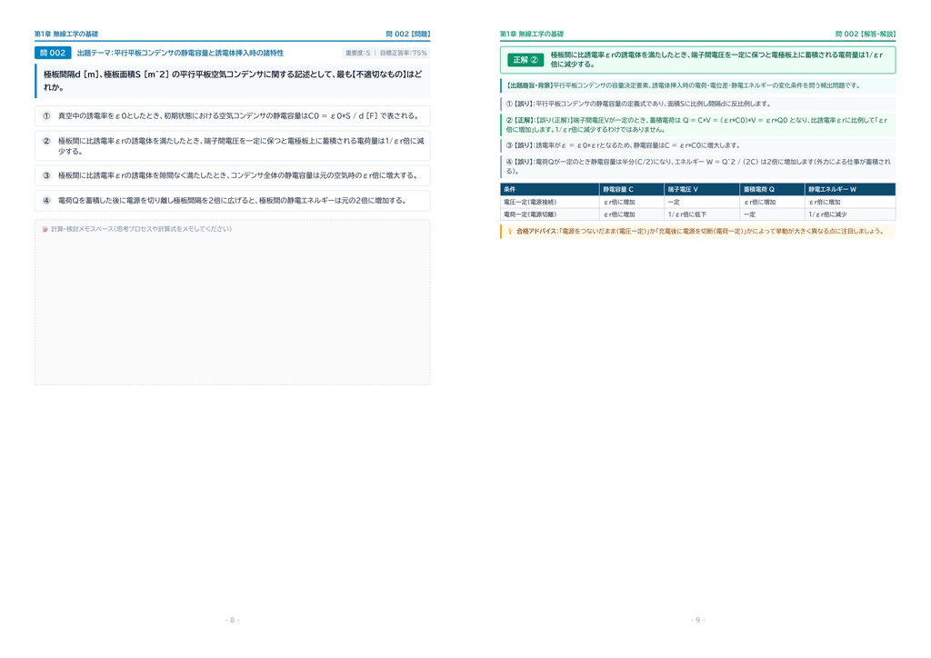Image resolution: width=931 pixels, height=658 pixels.
Task: Click explanation ①【誤り】平行平板コンデンサの静電容量の定義式
Action: [x=697, y=104]
